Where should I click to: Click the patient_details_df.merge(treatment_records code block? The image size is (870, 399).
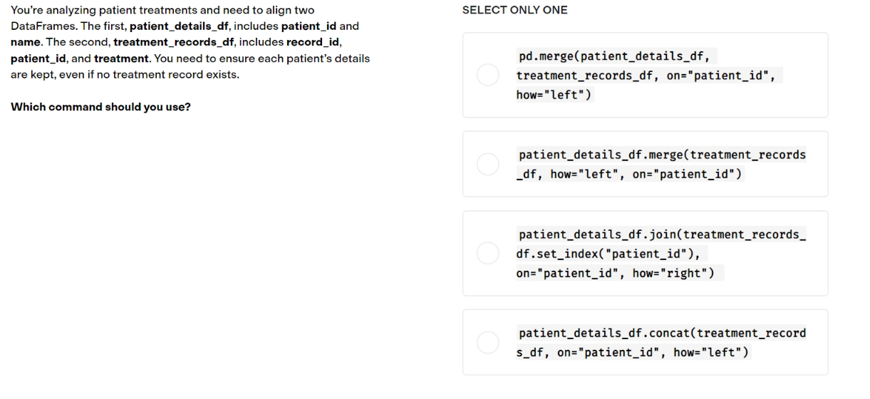tap(662, 164)
